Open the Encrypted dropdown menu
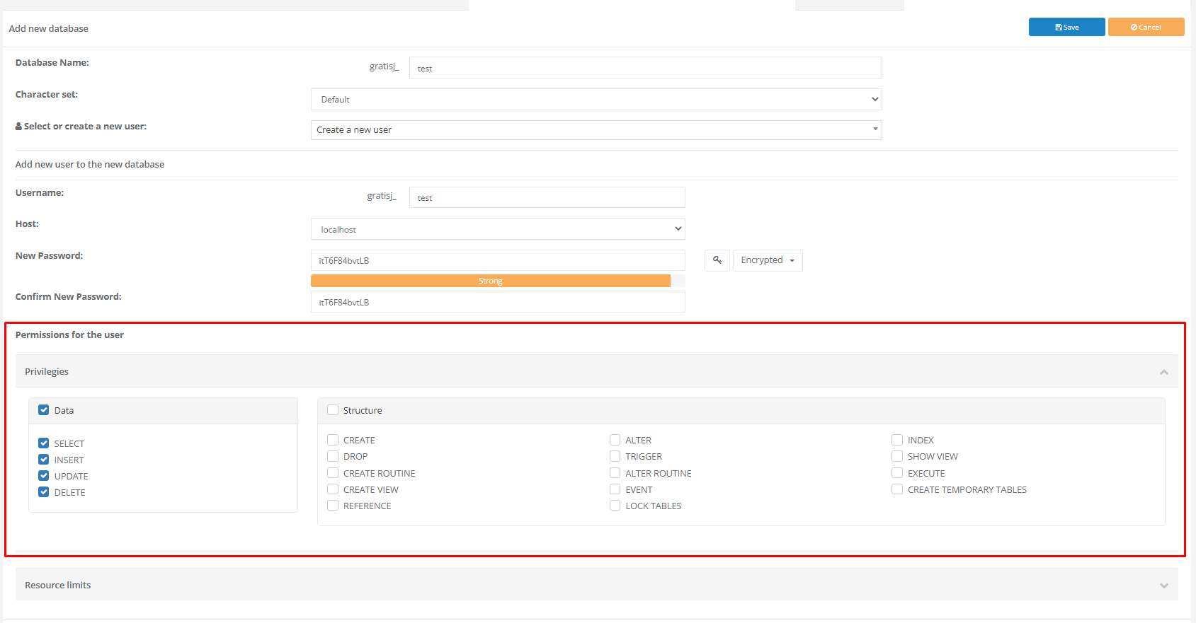Image resolution: width=1196 pixels, height=623 pixels. coord(768,260)
